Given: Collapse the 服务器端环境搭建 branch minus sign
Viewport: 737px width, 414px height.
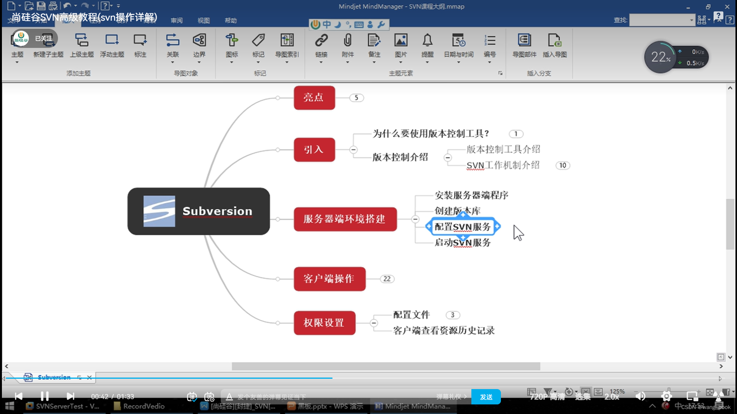Looking at the screenshot, I should pos(415,219).
